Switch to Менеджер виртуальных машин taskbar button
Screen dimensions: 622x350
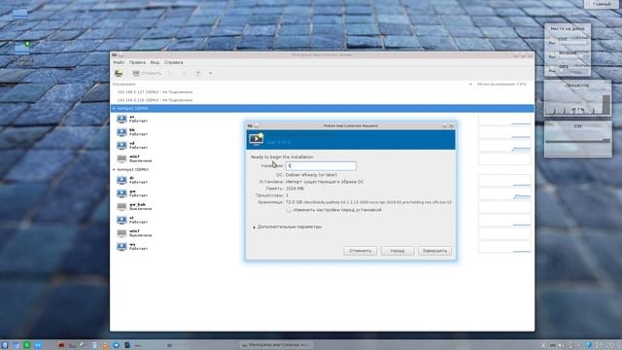[x=276, y=345]
